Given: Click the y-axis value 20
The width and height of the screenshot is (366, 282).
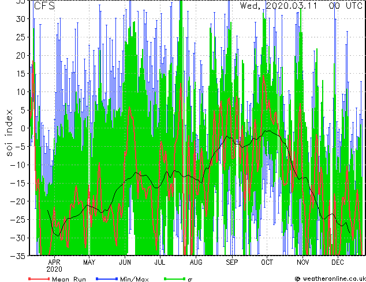Looking at the screenshot, I should pyautogui.click(x=21, y=55).
